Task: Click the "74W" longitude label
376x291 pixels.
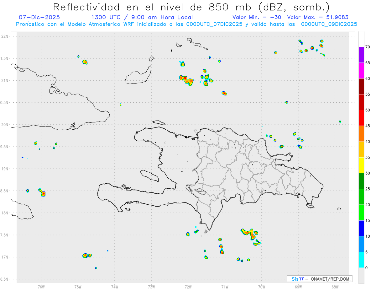Action: (x=115, y=287)
